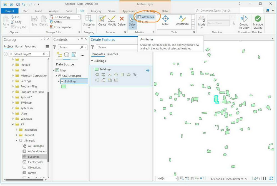Select the Freehand construction tool

pos(135,75)
